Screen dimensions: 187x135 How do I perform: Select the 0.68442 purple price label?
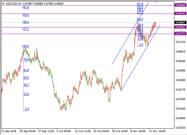click(x=180, y=14)
